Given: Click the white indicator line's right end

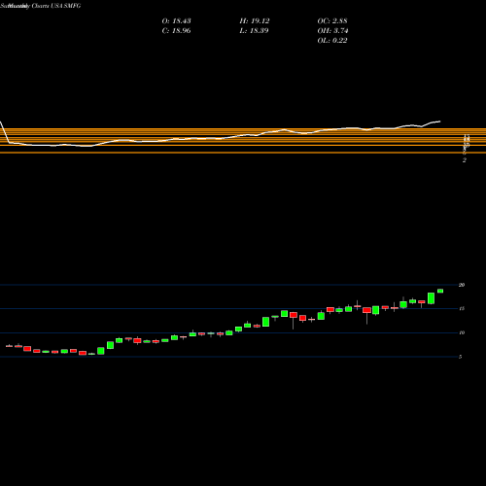Looking at the screenshot, I should tap(439, 121).
